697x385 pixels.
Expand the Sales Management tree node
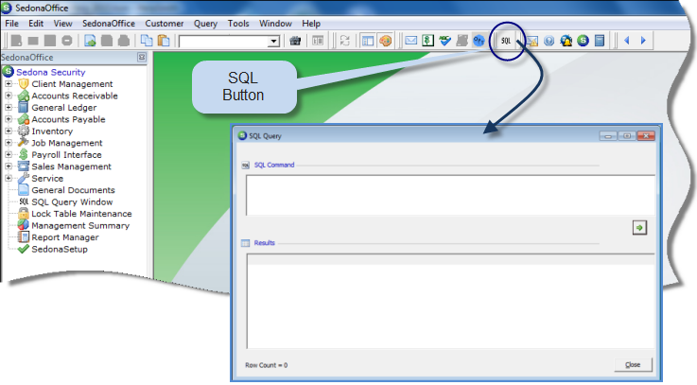(x=9, y=166)
